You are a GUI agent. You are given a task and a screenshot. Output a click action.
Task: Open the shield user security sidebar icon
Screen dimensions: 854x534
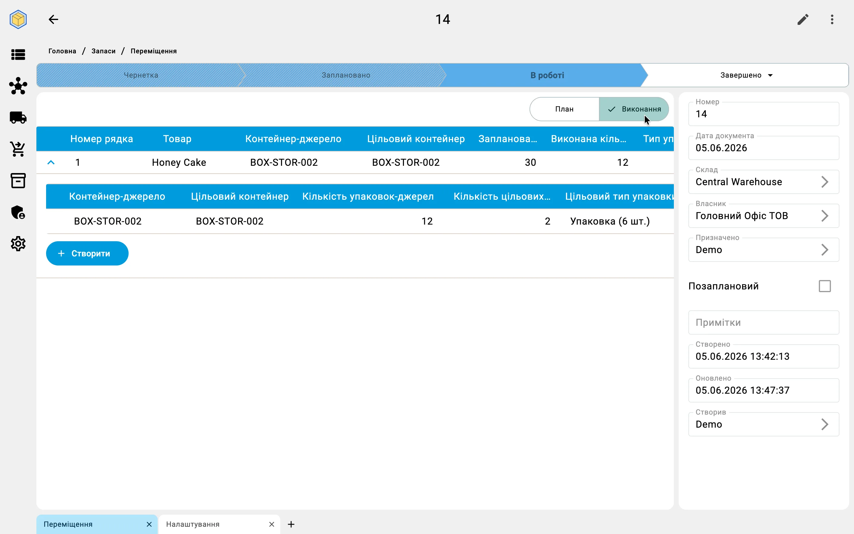click(x=18, y=212)
